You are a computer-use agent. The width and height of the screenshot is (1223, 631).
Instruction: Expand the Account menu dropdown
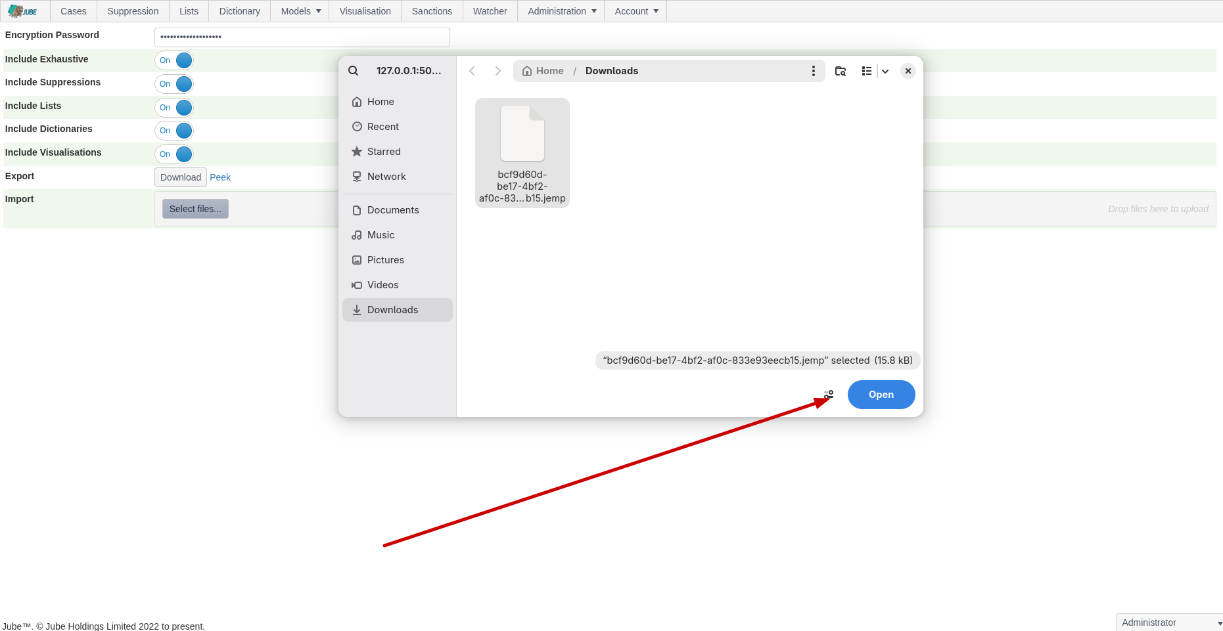[x=636, y=11]
